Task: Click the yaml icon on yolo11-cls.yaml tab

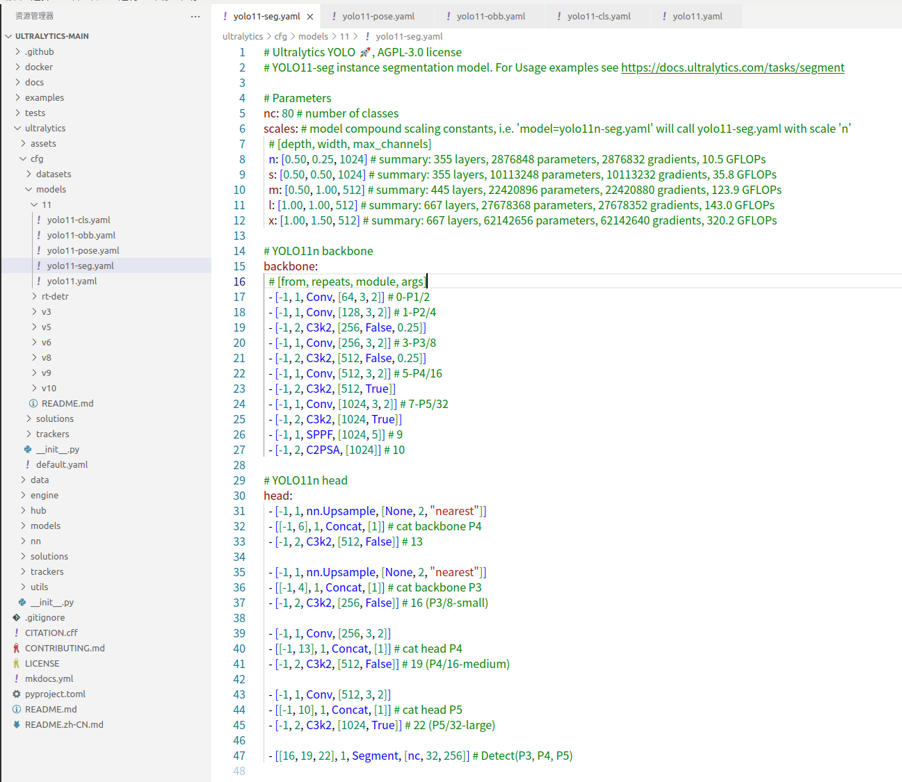Action: click(559, 16)
